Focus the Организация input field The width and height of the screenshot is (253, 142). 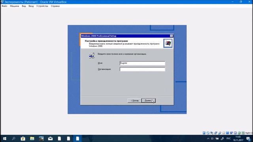tap(142, 69)
